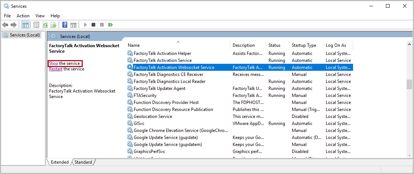Click gear icon next to GISvc
Screen dimensions: 414x174
(x=130, y=123)
